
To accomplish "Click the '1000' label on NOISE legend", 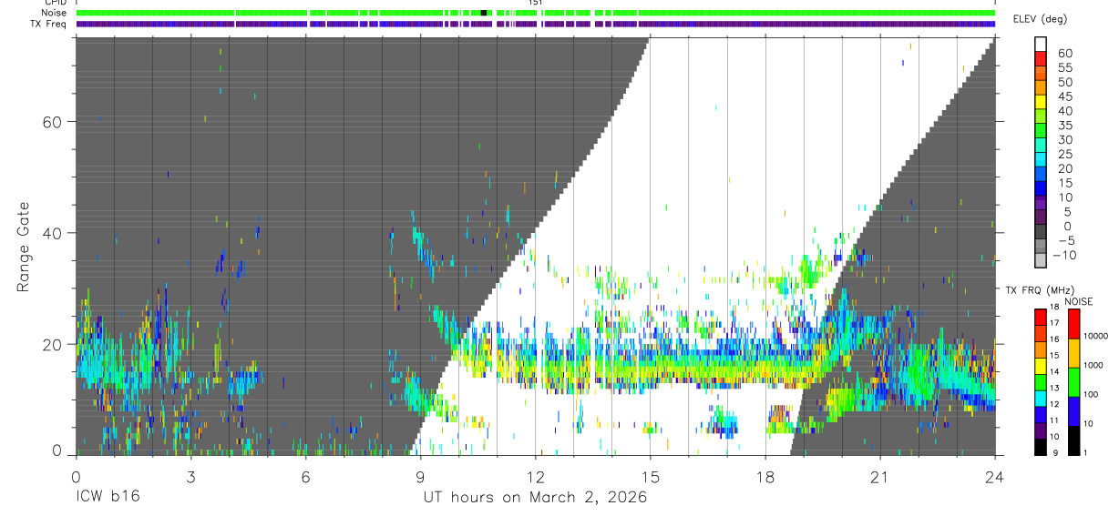I will click(1093, 365).
